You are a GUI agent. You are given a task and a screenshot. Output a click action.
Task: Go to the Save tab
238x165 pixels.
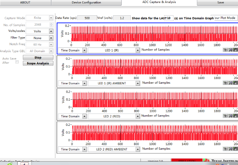click(220, 3)
